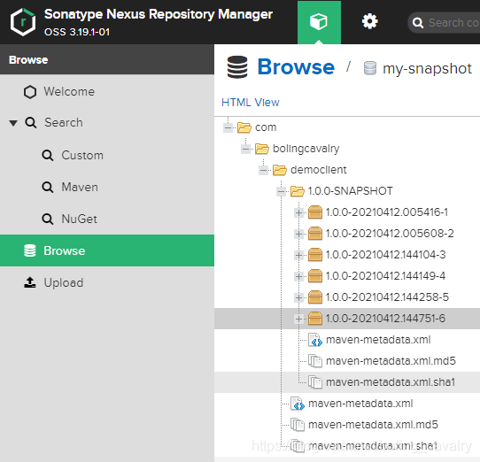Screen dimensions: 480x462
Task: Collapse the com folder
Action: click(228, 127)
